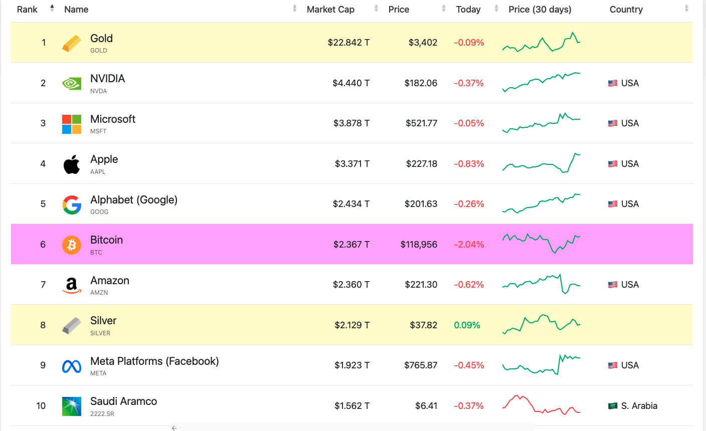The image size is (706, 431).
Task: Select Bitcoin price $118,956
Action: [419, 245]
